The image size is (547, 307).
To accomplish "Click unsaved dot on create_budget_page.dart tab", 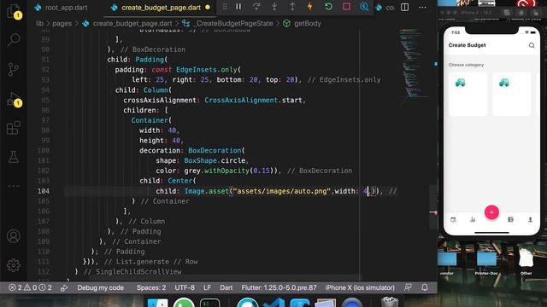I will [x=208, y=8].
